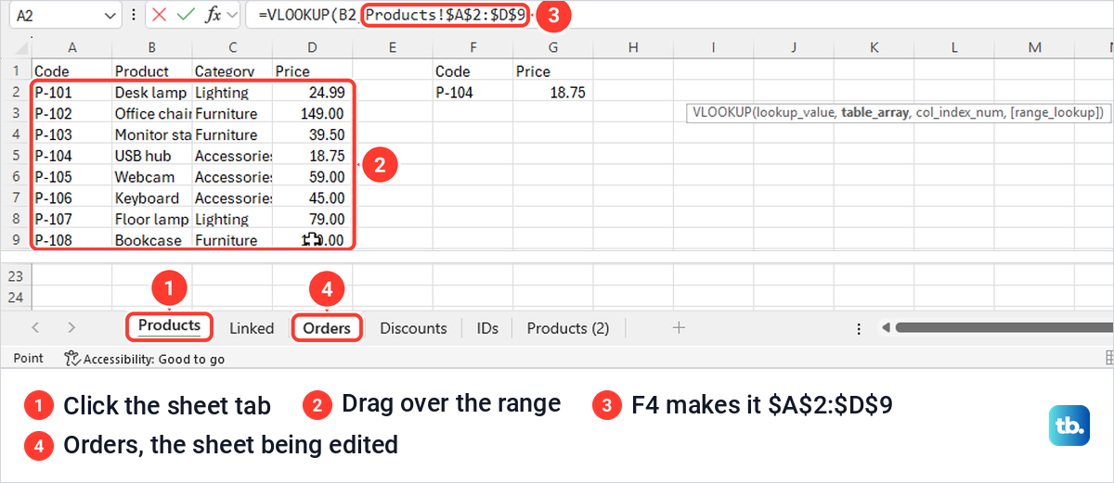Click the horizontal scrollbar thumb
The image size is (1114, 483).
pyautogui.click(x=1003, y=327)
